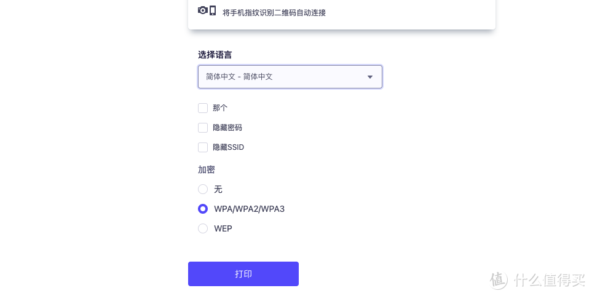Click the 值 watermark logo badge
Screen dimensions: 592x296
pos(499,280)
